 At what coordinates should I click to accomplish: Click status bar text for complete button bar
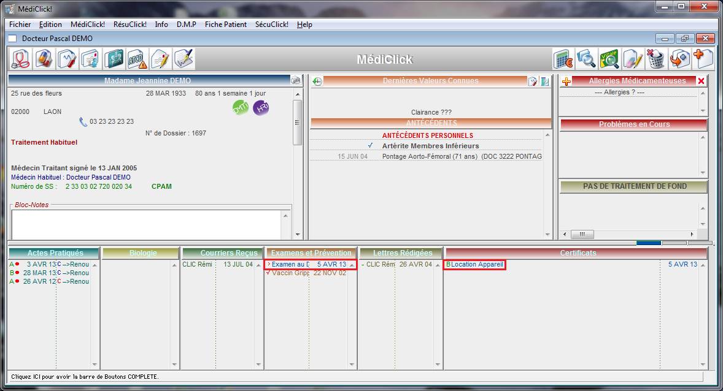tap(85, 377)
